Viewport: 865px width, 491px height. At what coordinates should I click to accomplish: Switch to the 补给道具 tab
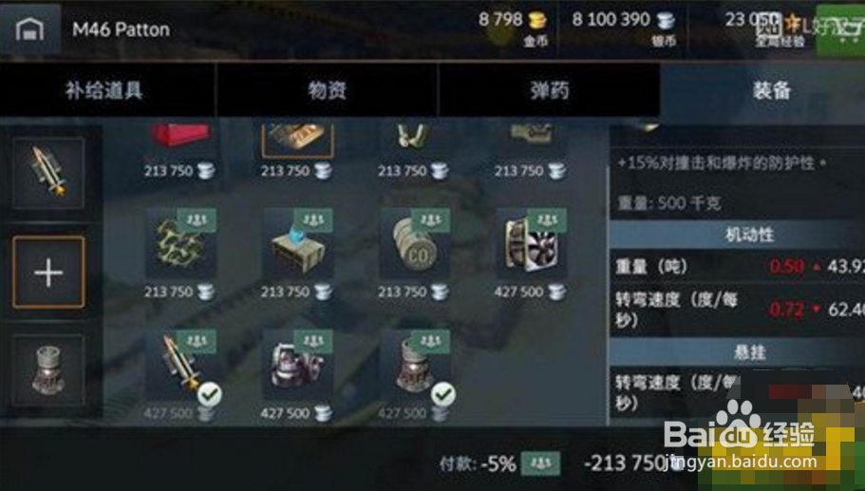click(104, 90)
